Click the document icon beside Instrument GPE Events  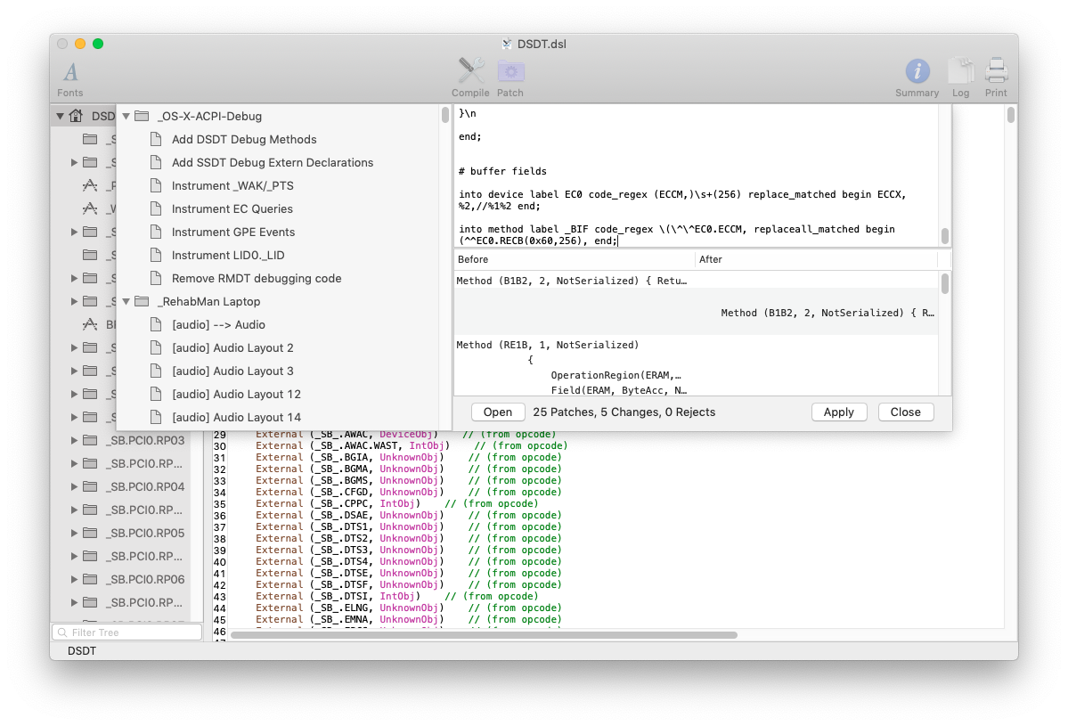pyautogui.click(x=156, y=232)
